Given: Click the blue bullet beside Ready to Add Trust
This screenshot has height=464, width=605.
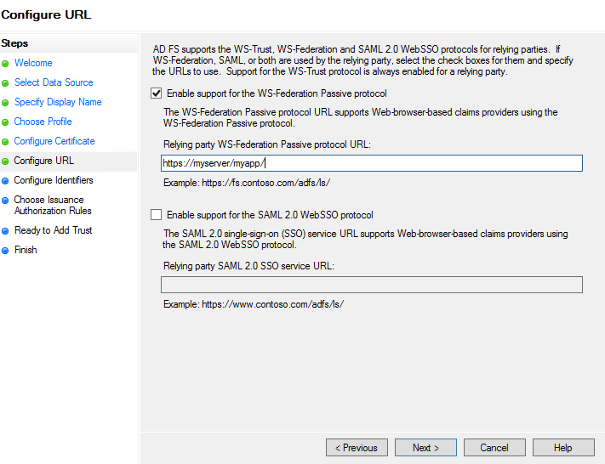Looking at the screenshot, I should [5, 231].
